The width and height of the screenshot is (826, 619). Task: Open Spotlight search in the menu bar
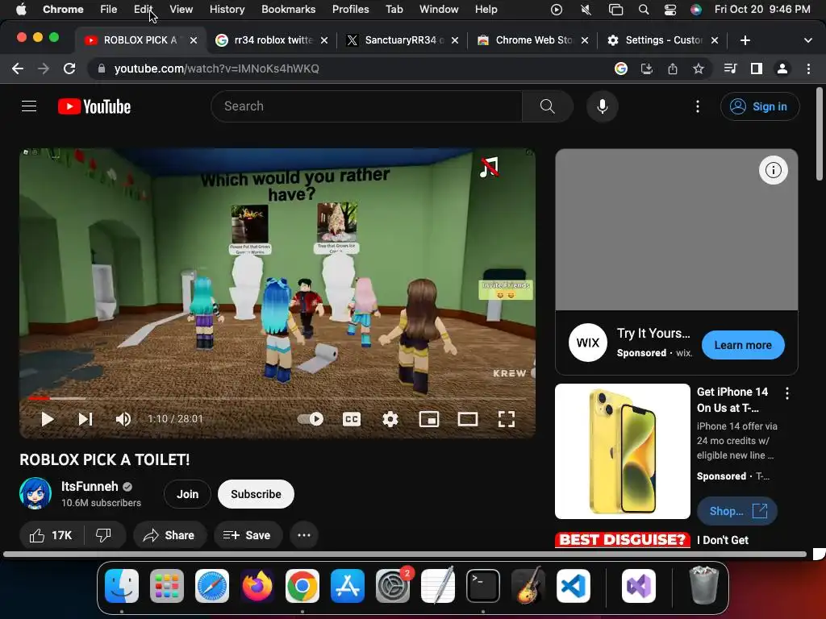[643, 10]
